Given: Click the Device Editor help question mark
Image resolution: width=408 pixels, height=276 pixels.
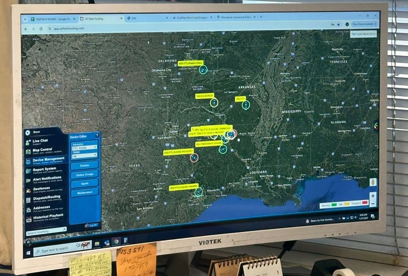Looking at the screenshot, I should [x=97, y=136].
